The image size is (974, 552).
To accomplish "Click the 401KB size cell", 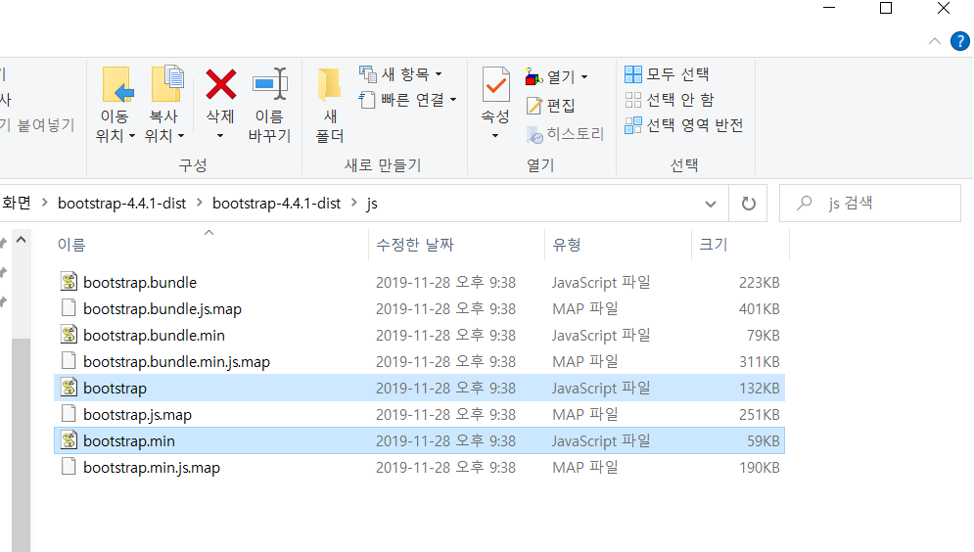I will 759,308.
